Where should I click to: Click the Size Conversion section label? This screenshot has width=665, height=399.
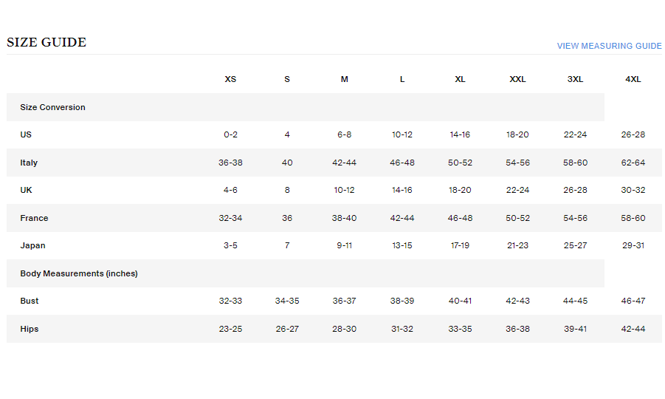tap(52, 107)
